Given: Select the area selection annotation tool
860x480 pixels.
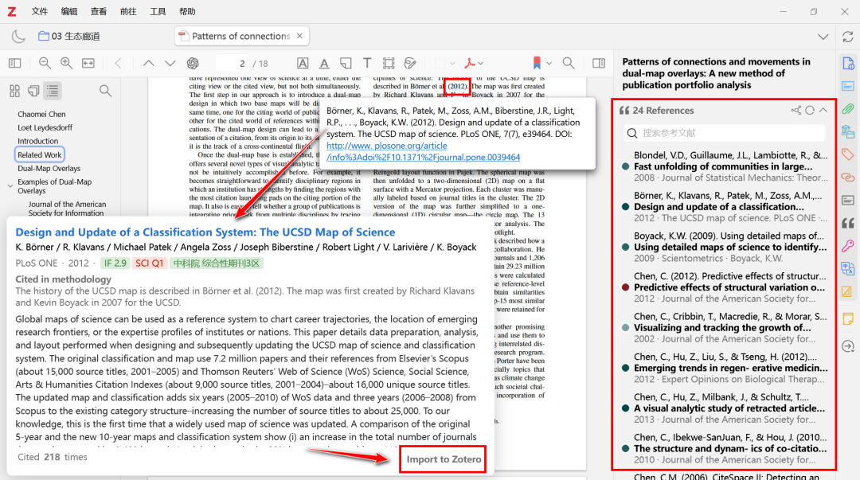Looking at the screenshot, I should 389,63.
